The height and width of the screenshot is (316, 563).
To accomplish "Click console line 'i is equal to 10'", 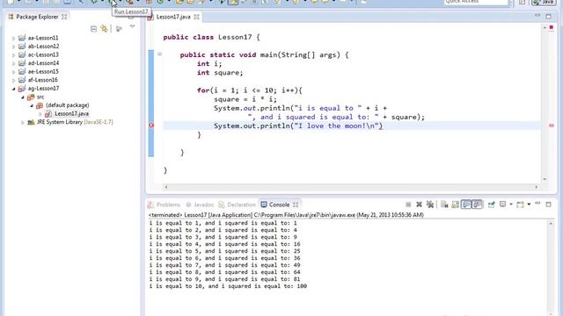I will [228, 286].
